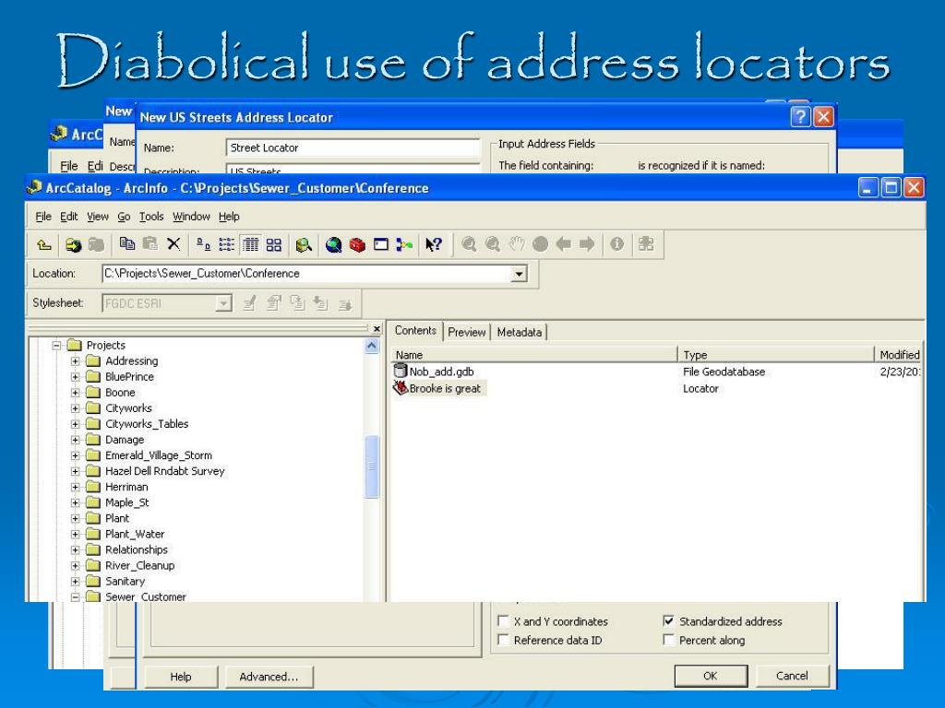945x708 pixels.
Task: Click the Create Thumbnail icon
Action: click(646, 243)
